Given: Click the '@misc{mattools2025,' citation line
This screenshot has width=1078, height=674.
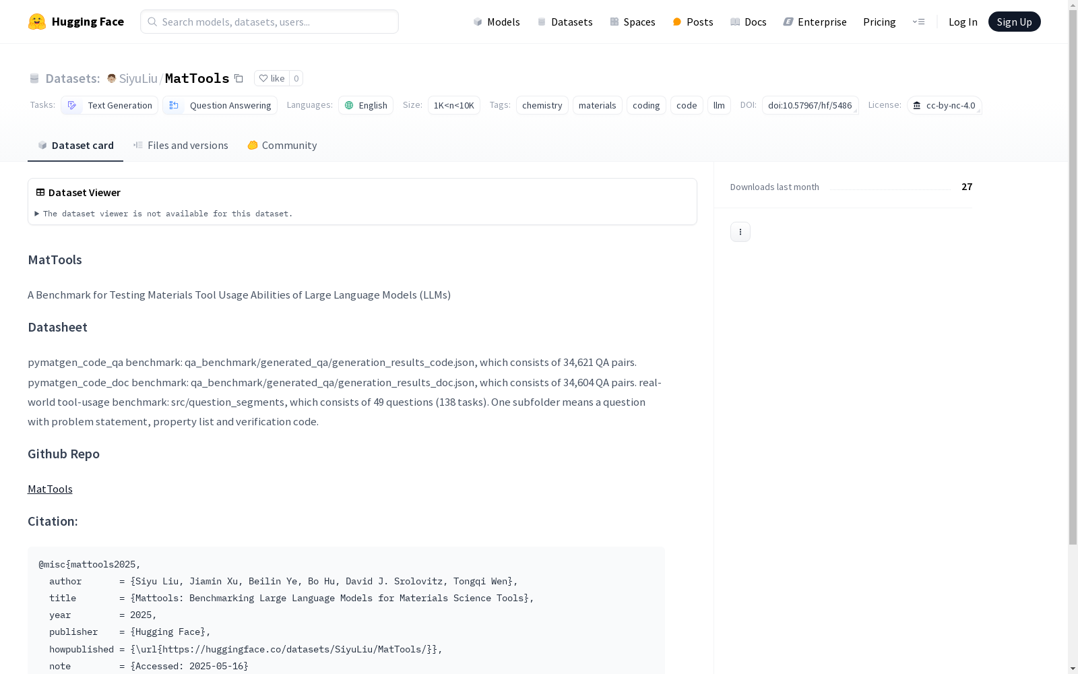Looking at the screenshot, I should coord(90,564).
